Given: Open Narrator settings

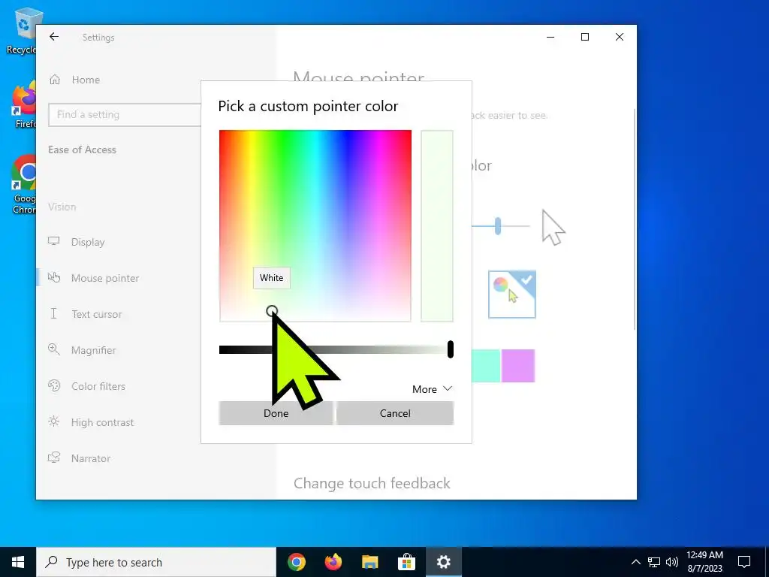Looking at the screenshot, I should click(91, 458).
